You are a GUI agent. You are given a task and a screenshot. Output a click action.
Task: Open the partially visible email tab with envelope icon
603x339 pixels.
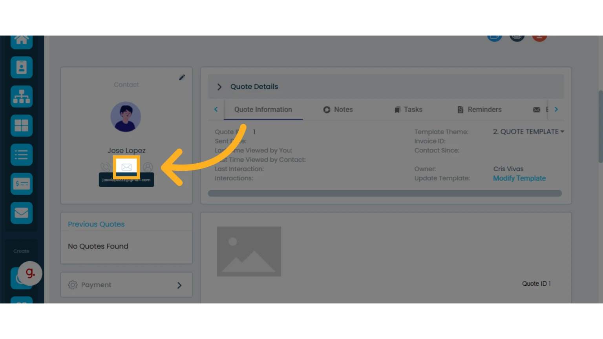[541, 109]
